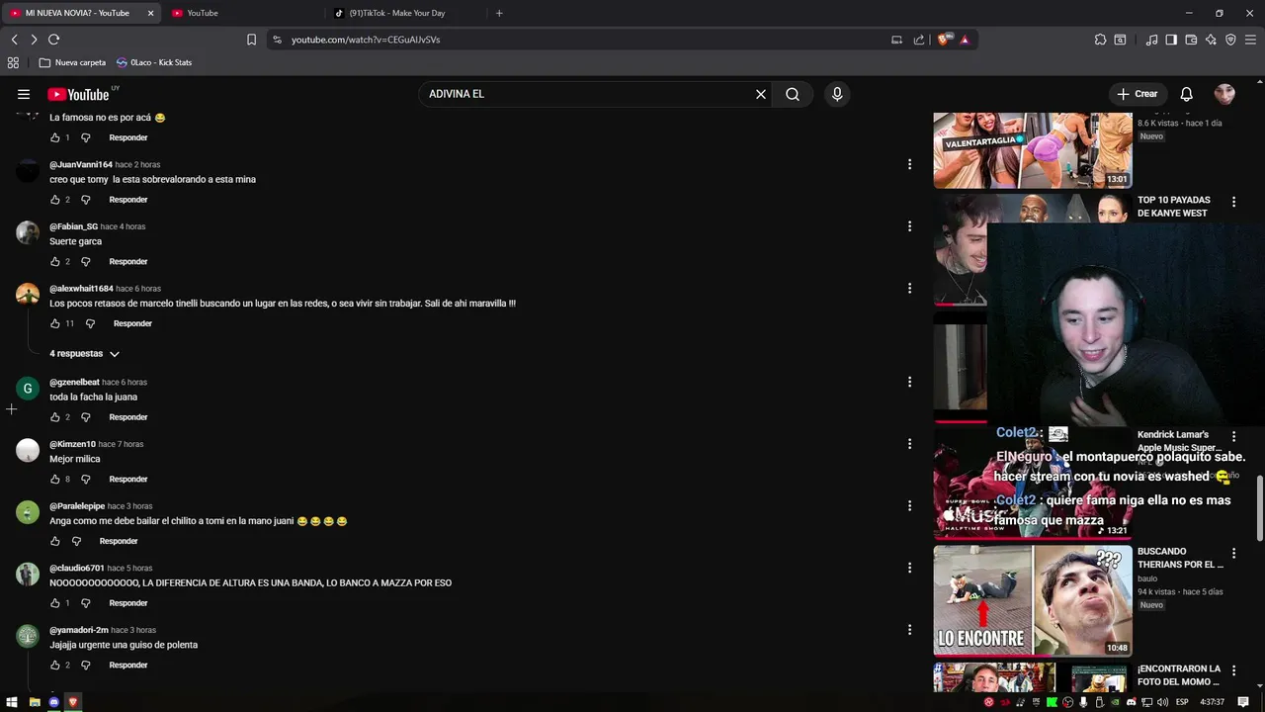This screenshot has width=1265, height=712.
Task: Open options menu for @claudio6701's comment
Action: point(909,568)
